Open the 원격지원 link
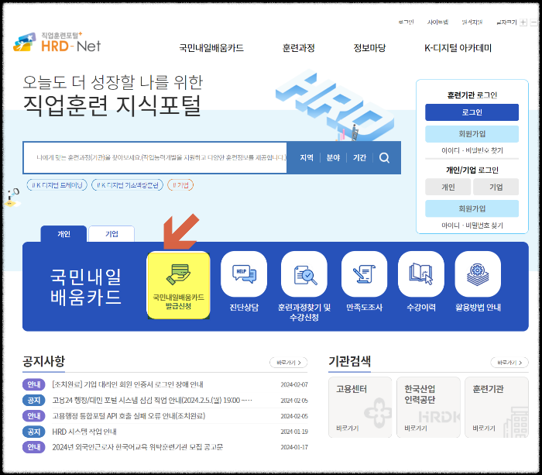 [x=472, y=22]
